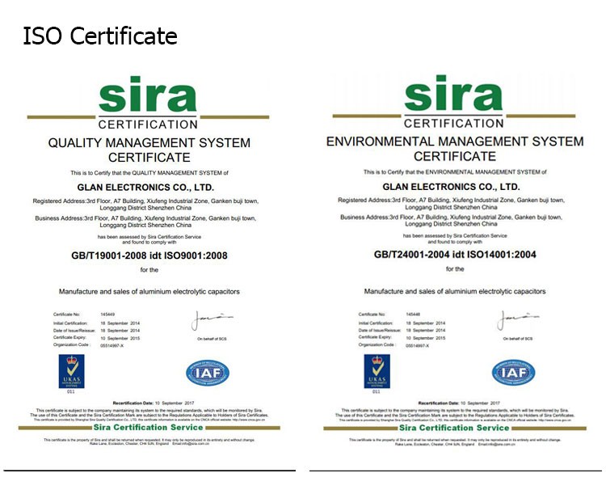Click signature on environmental certificate
606x490 pixels.
(517, 320)
